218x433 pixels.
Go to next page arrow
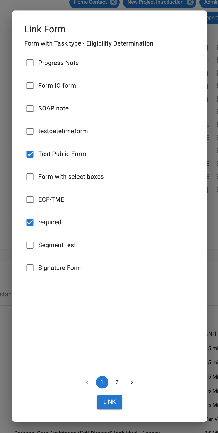[132, 382]
